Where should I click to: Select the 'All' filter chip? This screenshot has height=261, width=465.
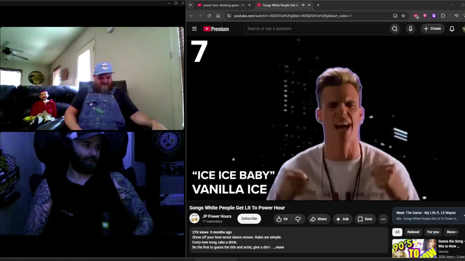point(397,232)
